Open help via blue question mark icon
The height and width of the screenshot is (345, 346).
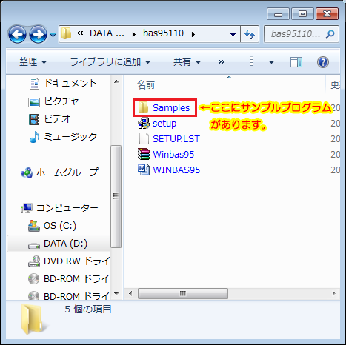point(322,62)
